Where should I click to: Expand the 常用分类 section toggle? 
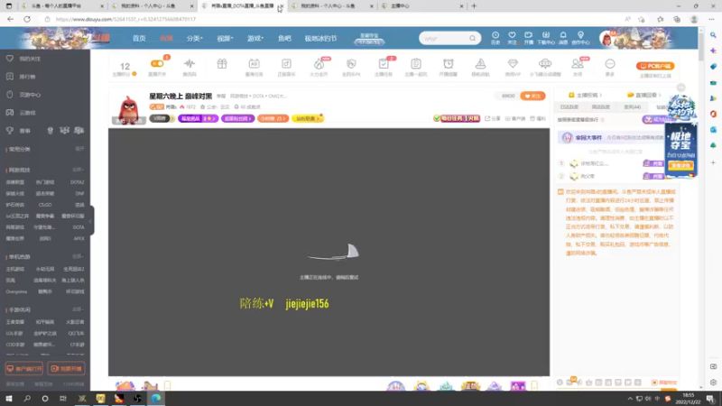(79, 149)
